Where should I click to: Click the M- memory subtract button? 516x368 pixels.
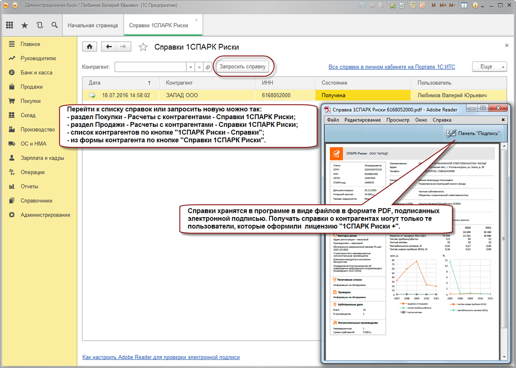click(x=452, y=6)
